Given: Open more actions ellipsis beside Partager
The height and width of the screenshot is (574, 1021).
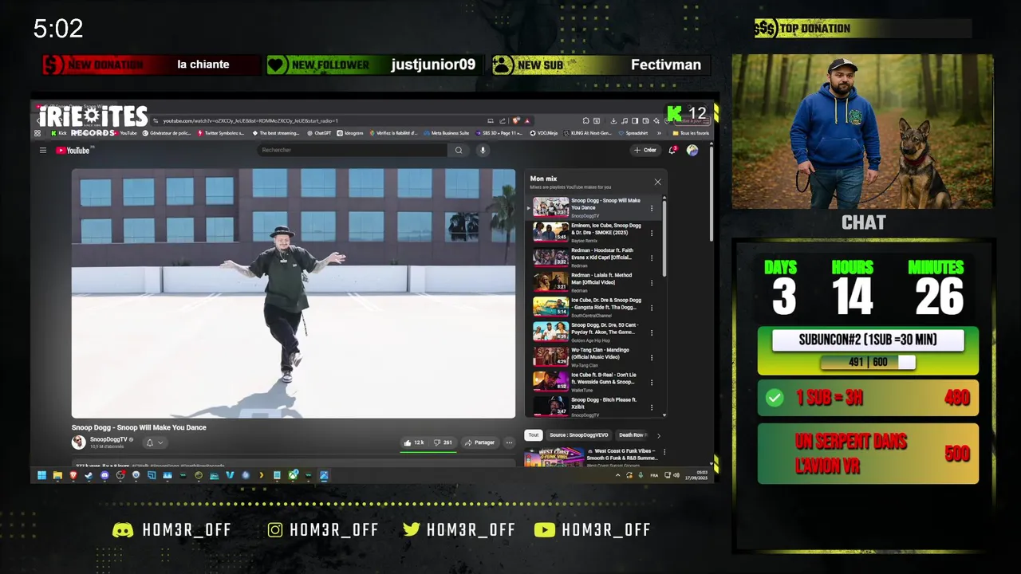Looking at the screenshot, I should 509,442.
